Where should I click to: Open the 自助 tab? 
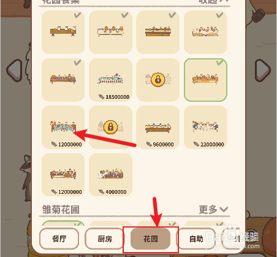click(x=196, y=239)
